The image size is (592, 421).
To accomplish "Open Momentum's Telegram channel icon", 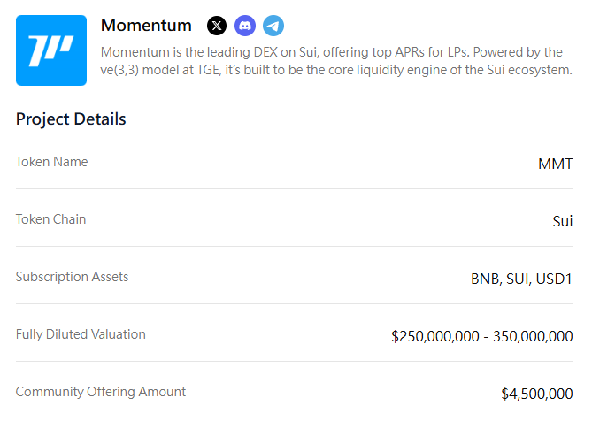I will [x=273, y=26].
